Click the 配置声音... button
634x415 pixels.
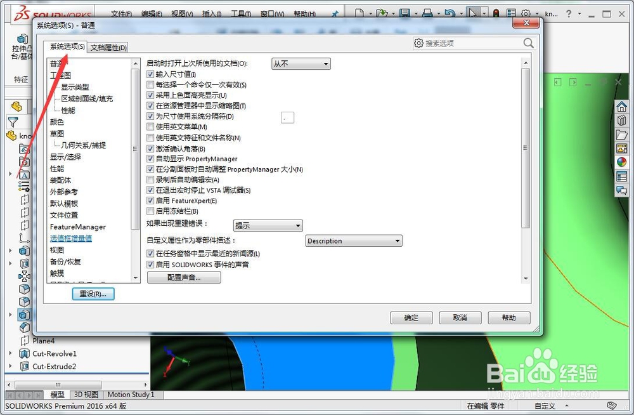click(184, 277)
